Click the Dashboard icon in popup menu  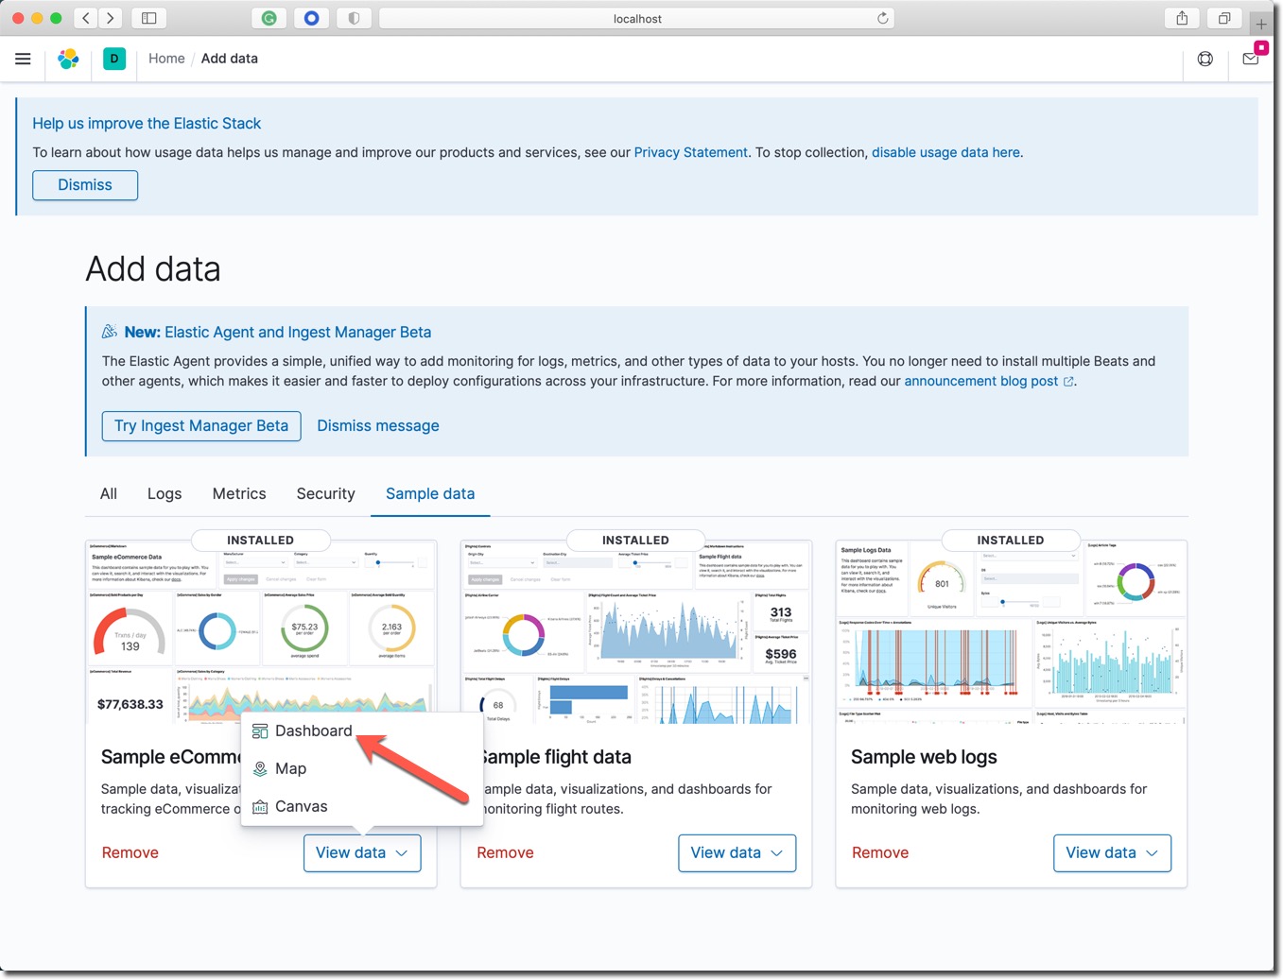[x=260, y=731]
